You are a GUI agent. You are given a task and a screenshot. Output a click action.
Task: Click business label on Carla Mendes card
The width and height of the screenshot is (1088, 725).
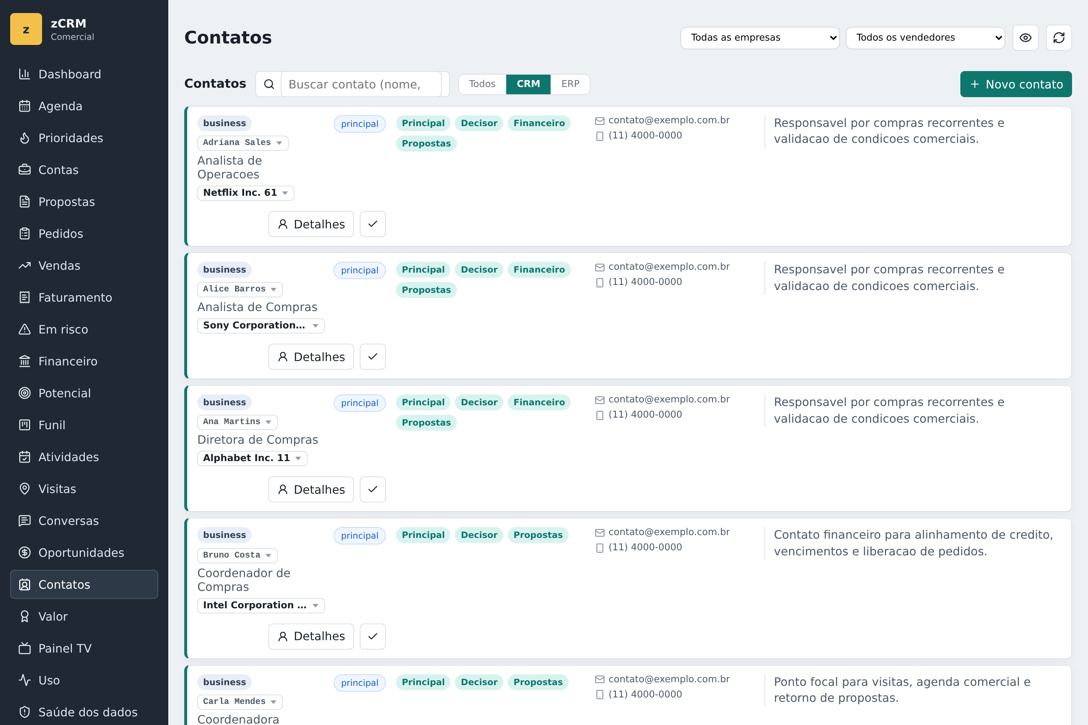coord(224,682)
